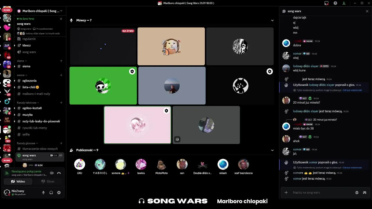
Task: Click into the Napisz na song wars field
Action: [x=323, y=192]
